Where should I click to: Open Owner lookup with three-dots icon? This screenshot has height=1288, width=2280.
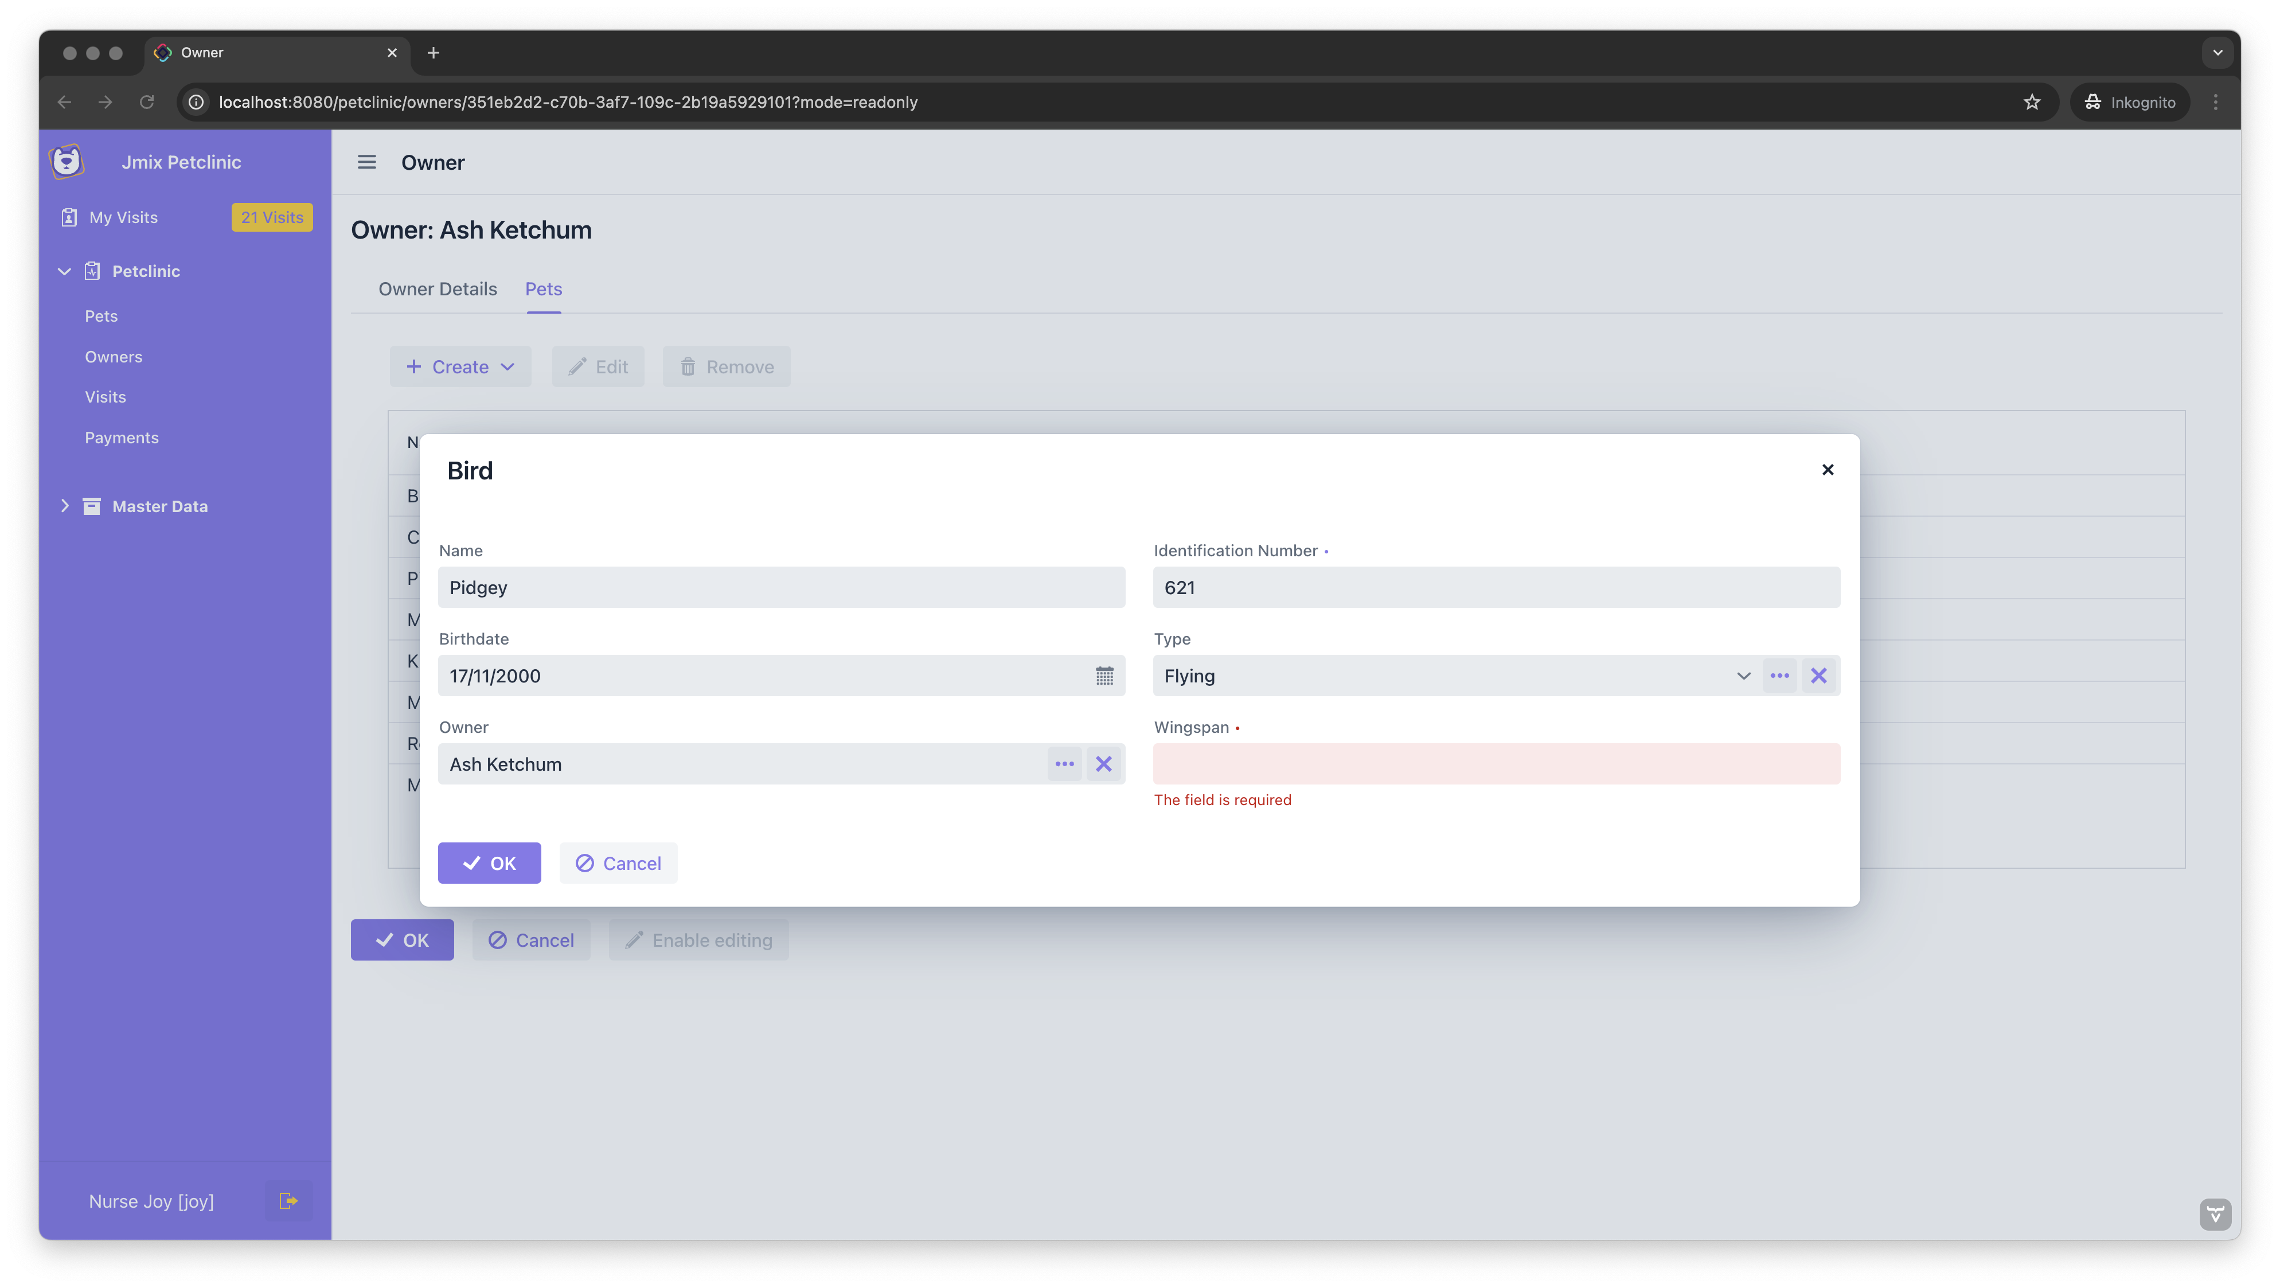coord(1064,764)
